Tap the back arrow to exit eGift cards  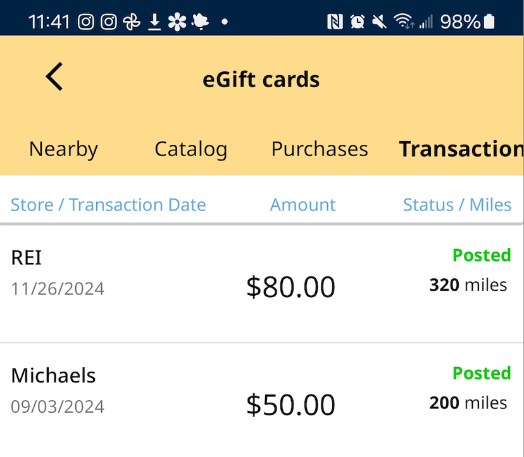coord(54,76)
